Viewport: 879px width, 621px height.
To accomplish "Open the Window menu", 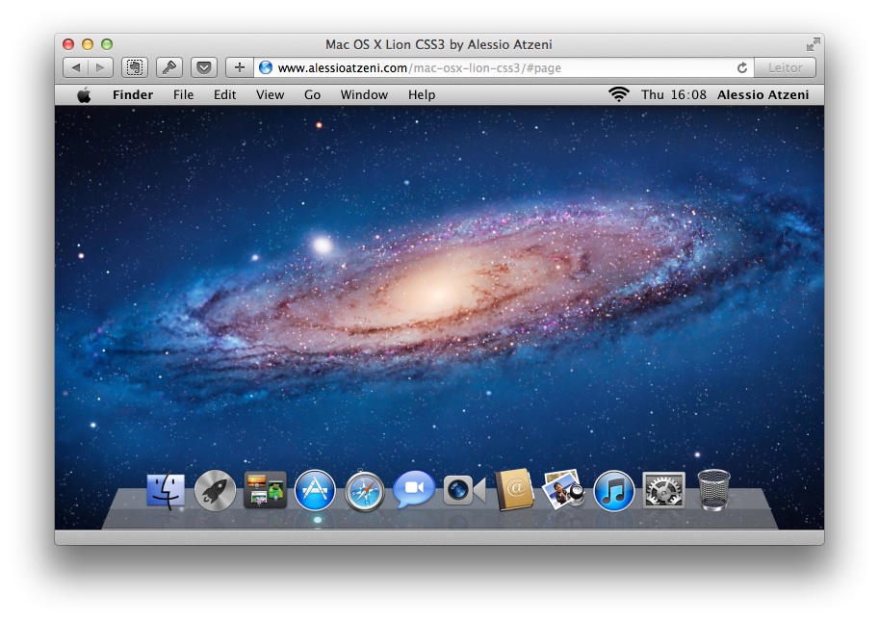I will coord(364,94).
